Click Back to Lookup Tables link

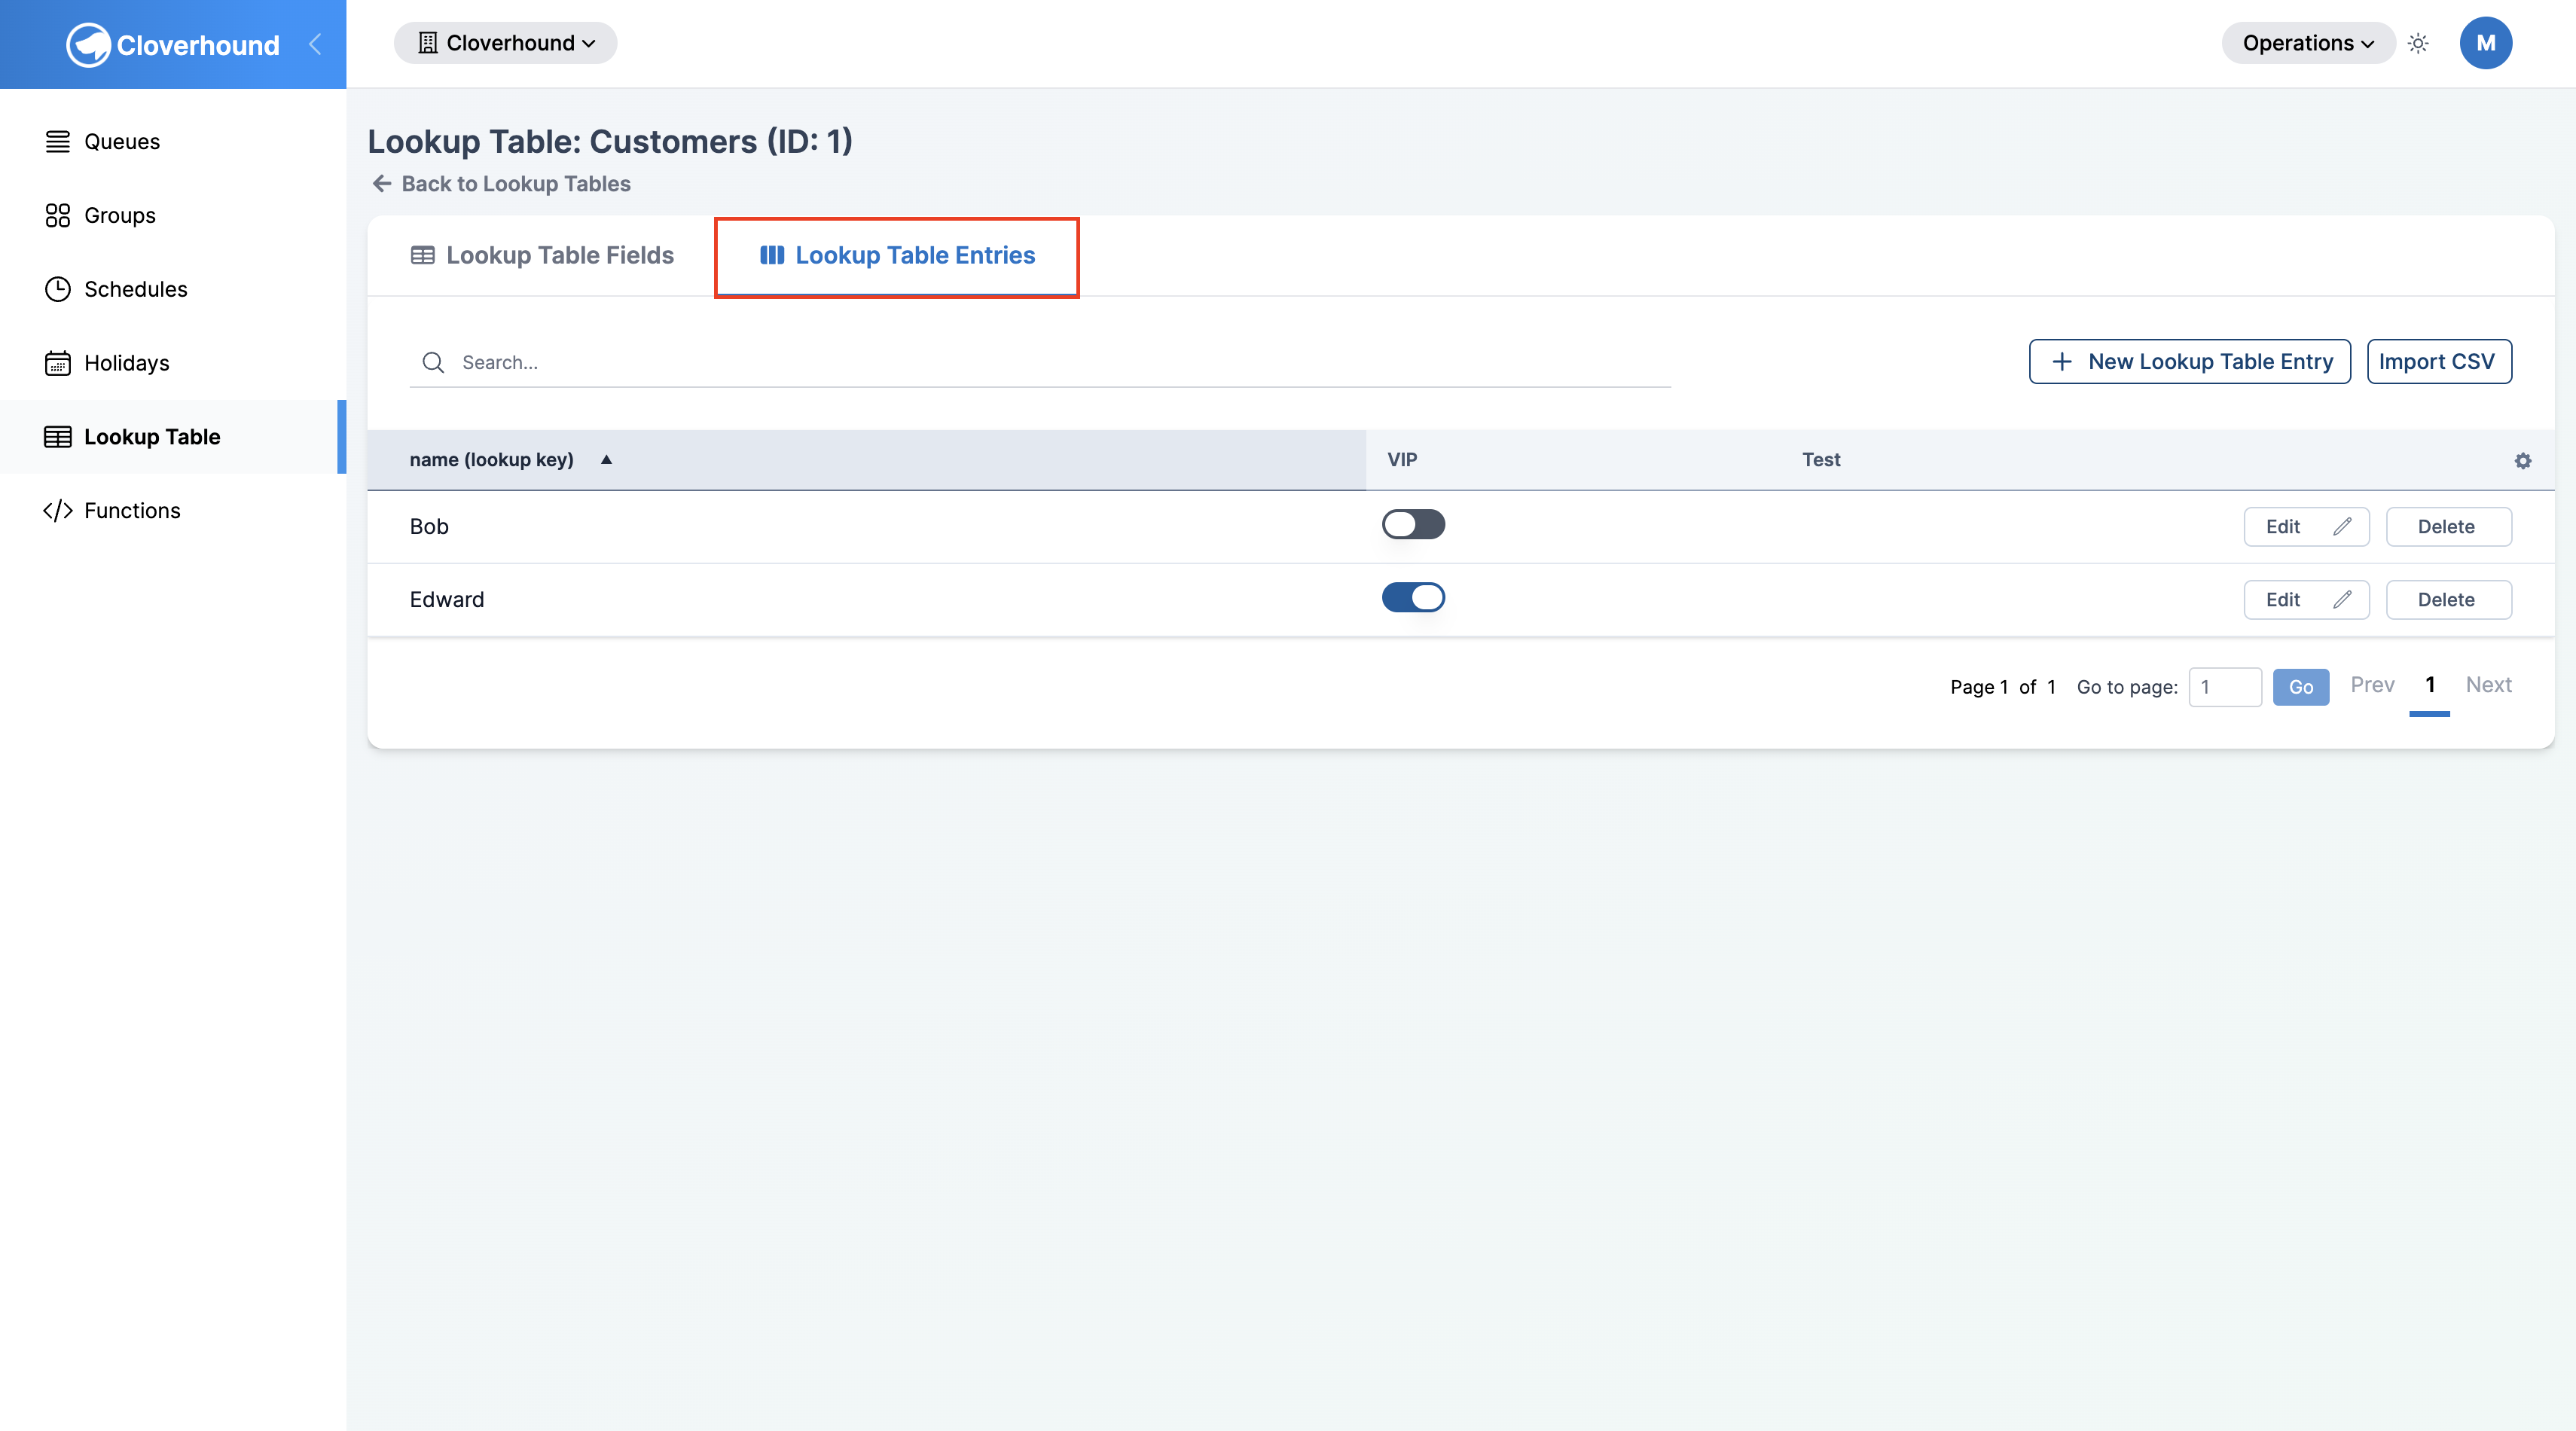(x=501, y=184)
